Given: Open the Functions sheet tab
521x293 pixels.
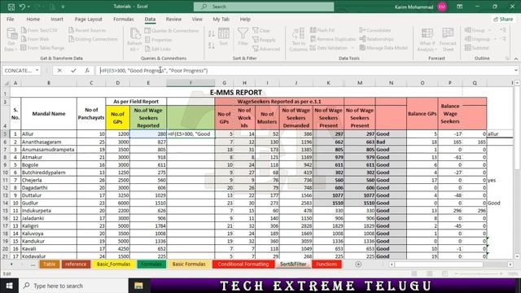Looking at the screenshot, I should [x=326, y=264].
